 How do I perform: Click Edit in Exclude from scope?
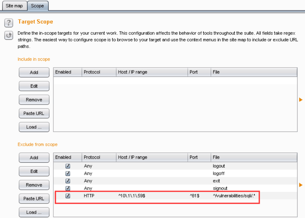coord(34,171)
